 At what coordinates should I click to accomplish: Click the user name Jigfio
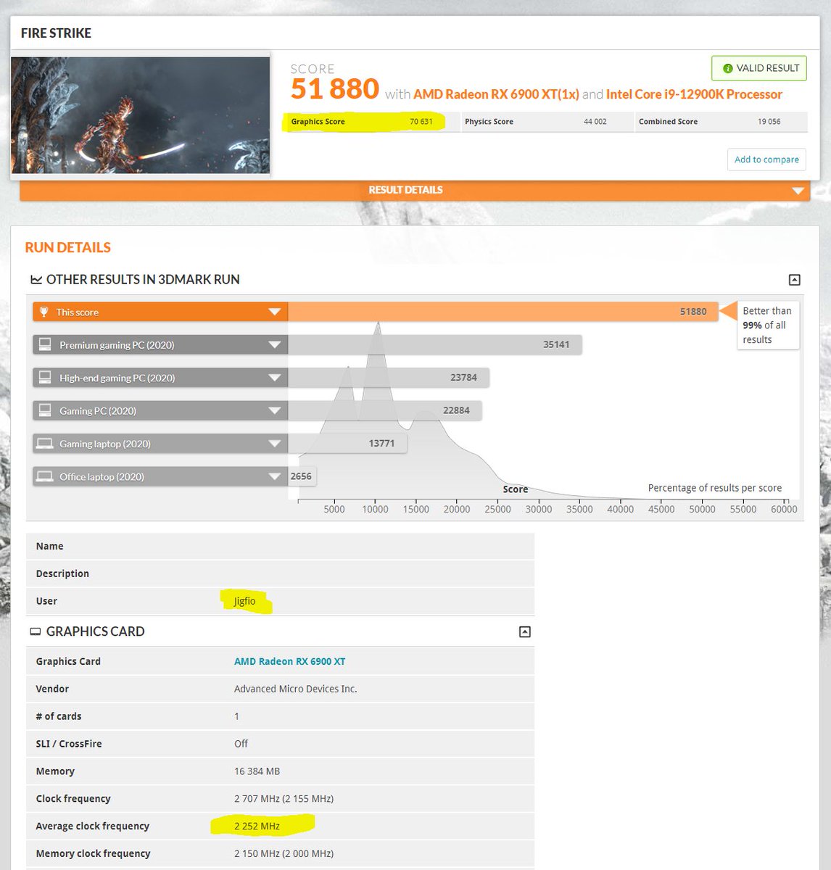(x=244, y=601)
